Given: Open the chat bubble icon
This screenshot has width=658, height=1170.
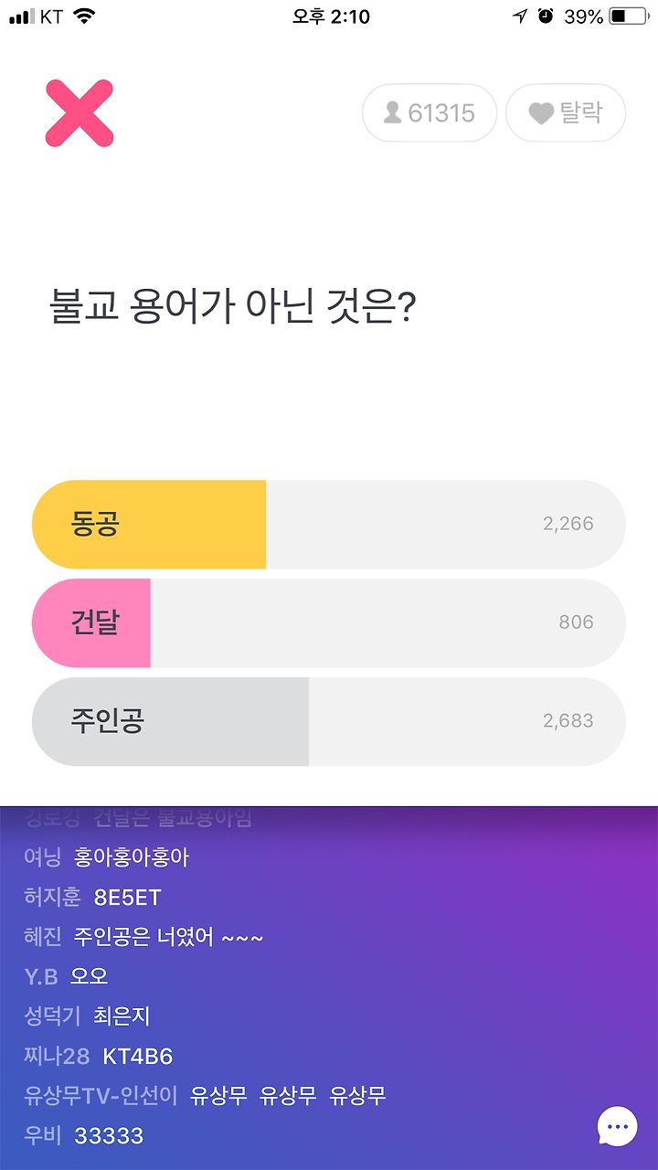Looking at the screenshot, I should tap(618, 1126).
